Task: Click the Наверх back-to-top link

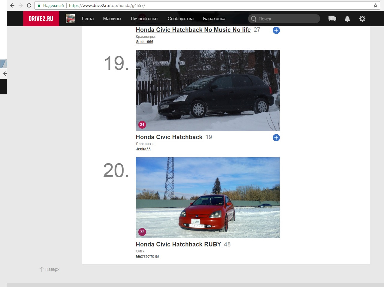Action: 50,269
